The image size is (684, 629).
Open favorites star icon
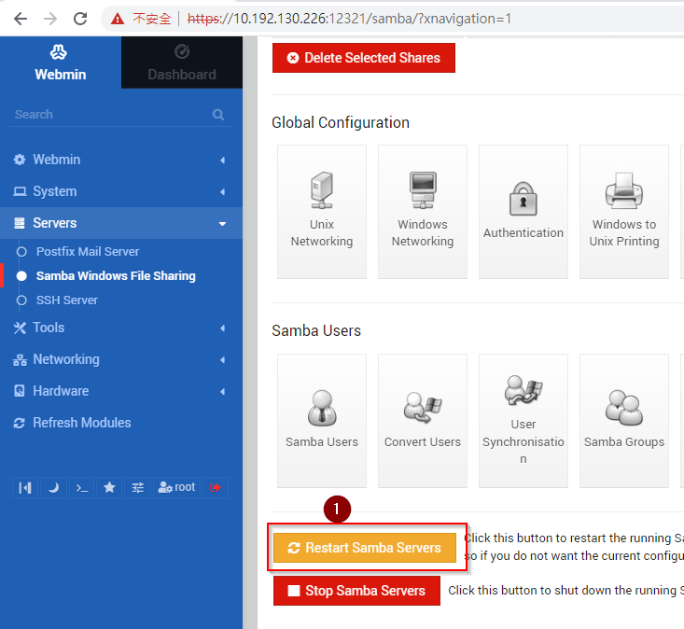tap(109, 488)
